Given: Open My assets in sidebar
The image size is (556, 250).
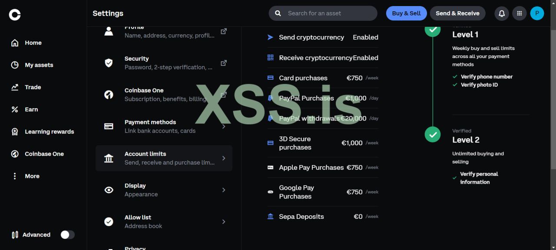Looking at the screenshot, I should tap(39, 65).
